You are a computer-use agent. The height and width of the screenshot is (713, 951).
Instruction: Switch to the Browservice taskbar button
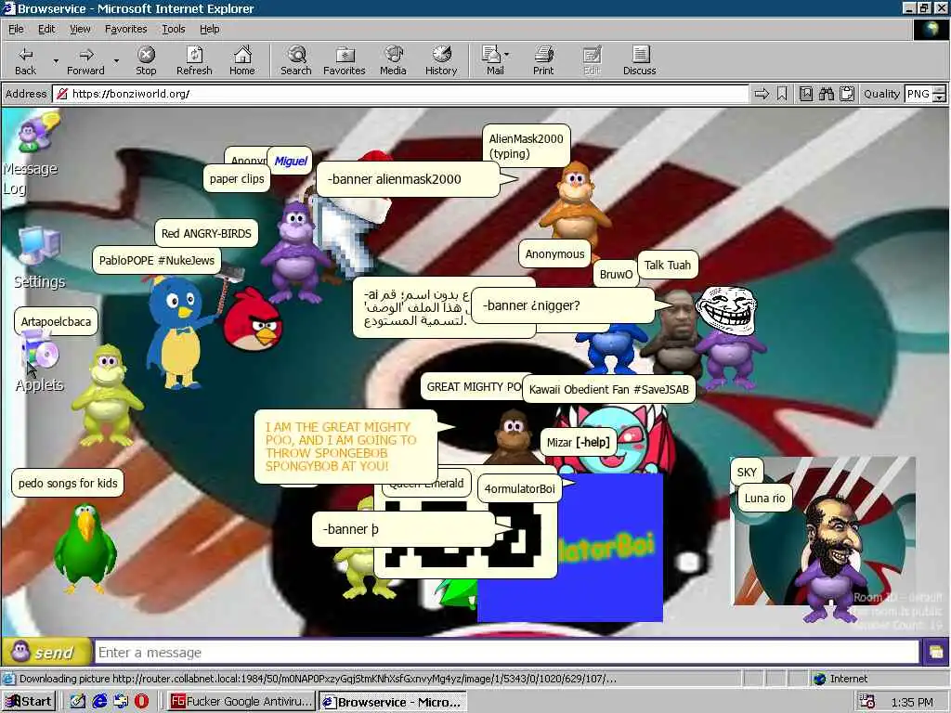(x=393, y=702)
